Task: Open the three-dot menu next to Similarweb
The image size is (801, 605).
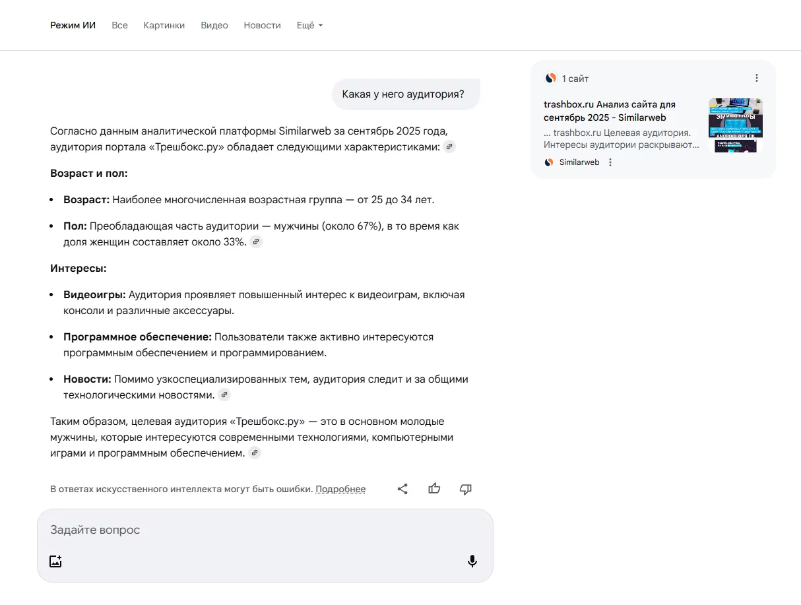Action: point(610,162)
